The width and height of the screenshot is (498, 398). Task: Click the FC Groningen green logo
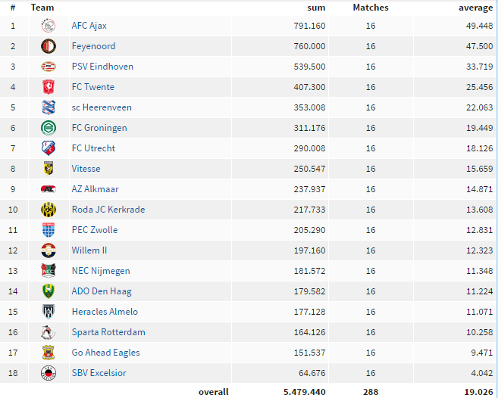[49, 128]
